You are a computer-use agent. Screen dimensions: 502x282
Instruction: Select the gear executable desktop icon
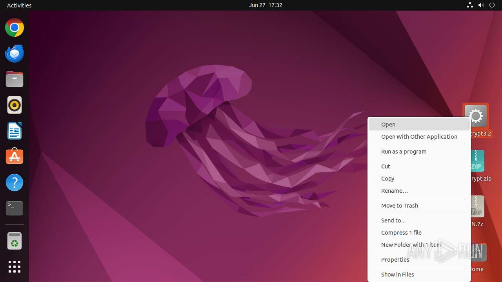click(x=476, y=116)
